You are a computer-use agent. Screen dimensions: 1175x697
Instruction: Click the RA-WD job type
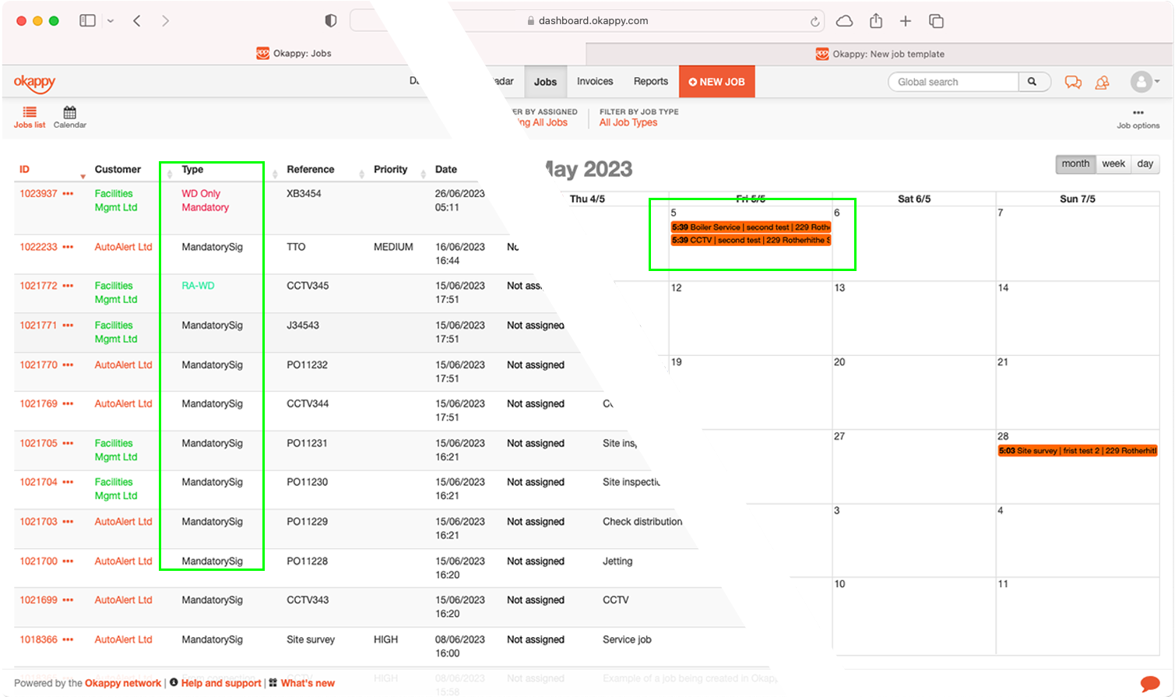click(x=198, y=286)
